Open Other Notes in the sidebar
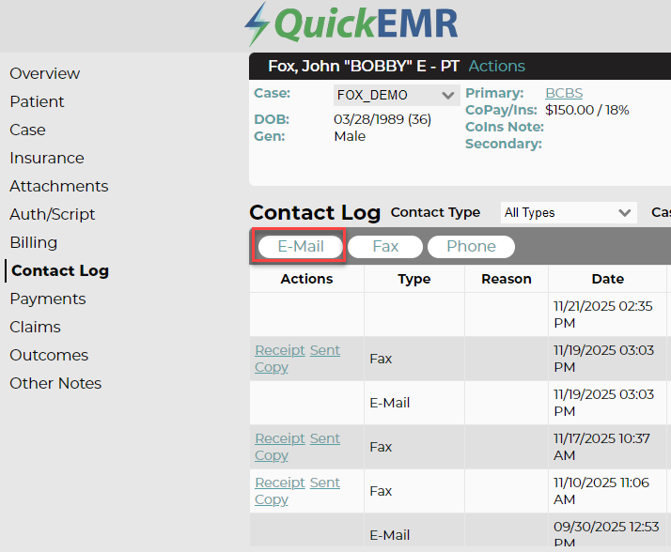The image size is (671, 552). pyautogui.click(x=55, y=384)
